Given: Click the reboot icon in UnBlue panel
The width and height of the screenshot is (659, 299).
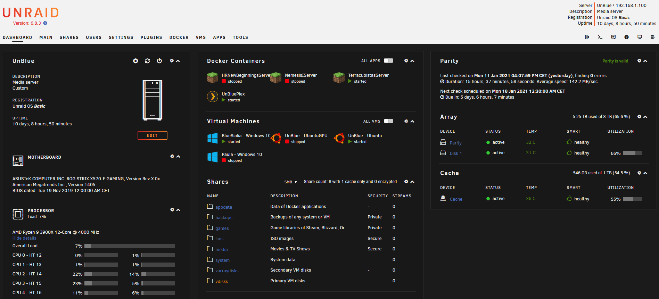Looking at the screenshot, I should [x=147, y=61].
